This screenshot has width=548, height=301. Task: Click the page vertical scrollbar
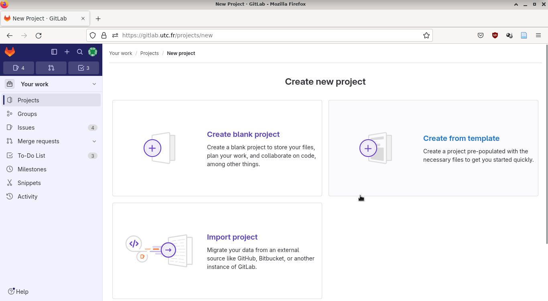point(546,144)
